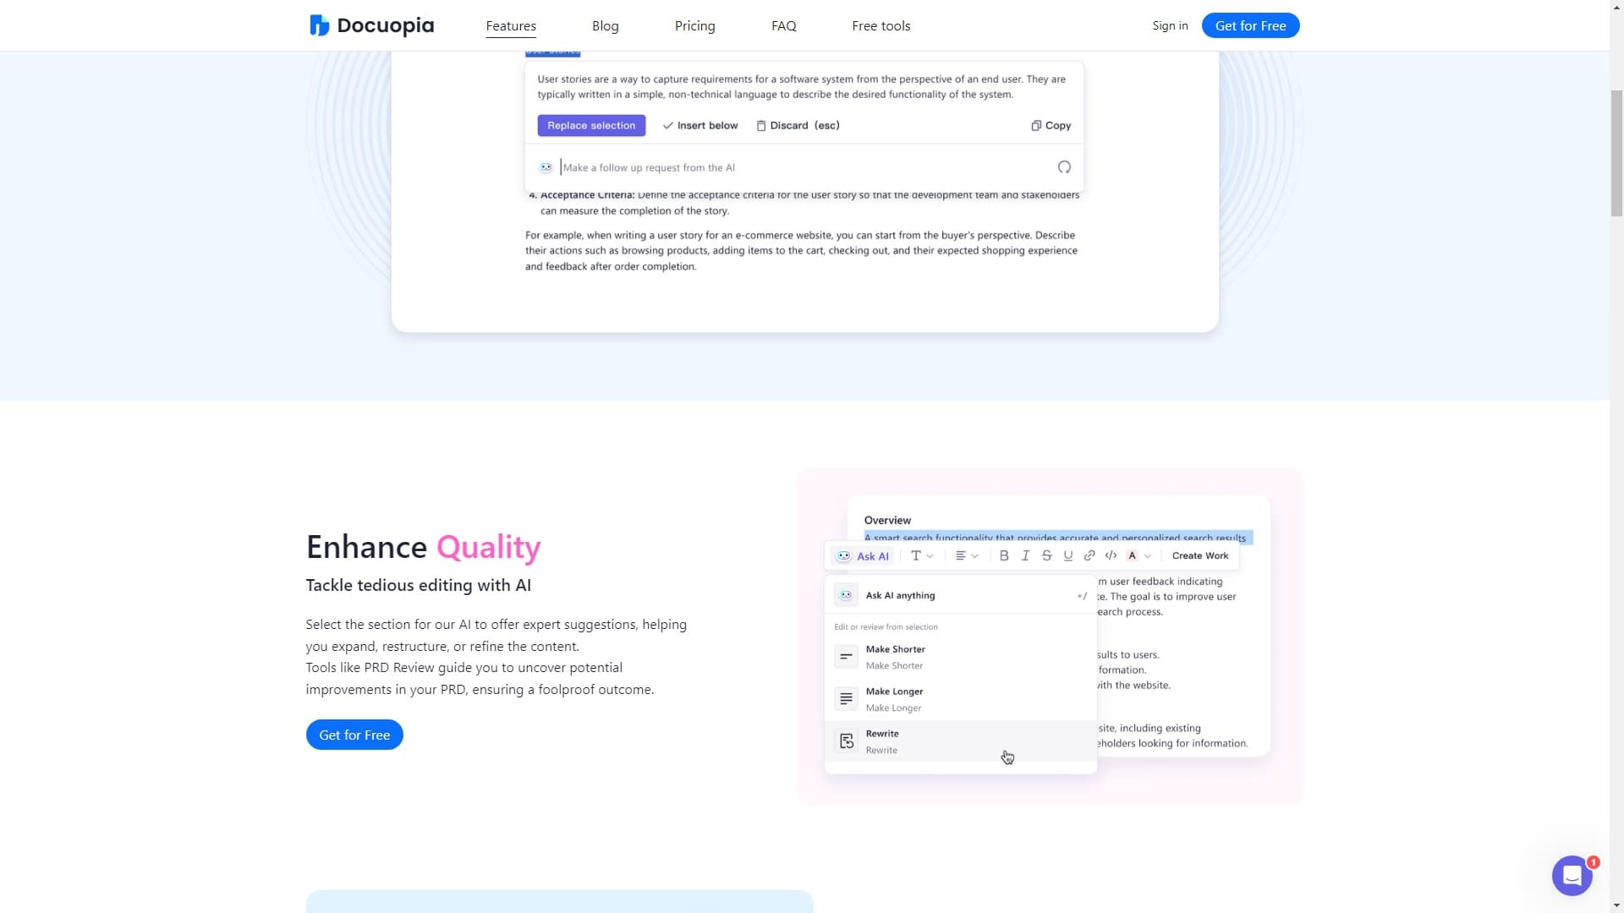
Task: Click the Copy icon in AI result
Action: (1036, 125)
